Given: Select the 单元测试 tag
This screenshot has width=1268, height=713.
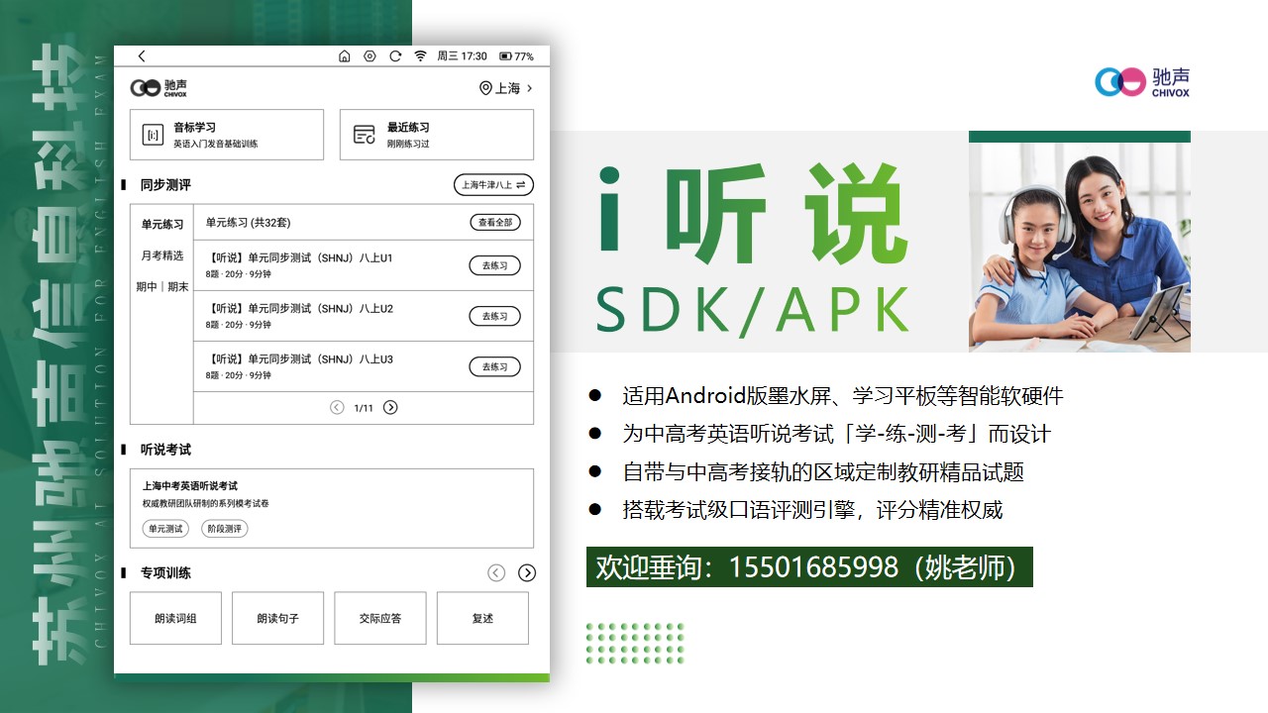Looking at the screenshot, I should point(165,529).
